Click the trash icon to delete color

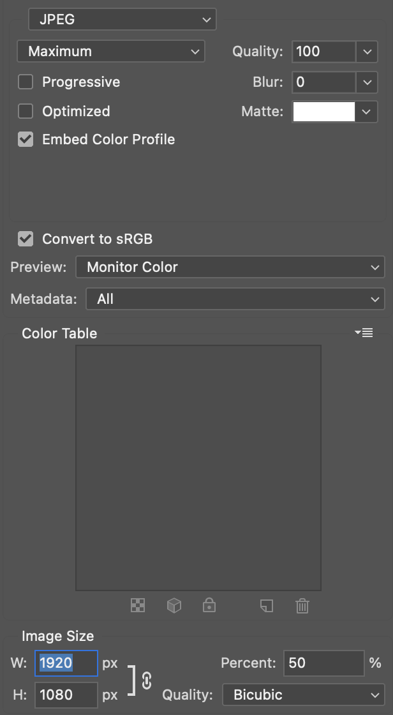(x=302, y=605)
